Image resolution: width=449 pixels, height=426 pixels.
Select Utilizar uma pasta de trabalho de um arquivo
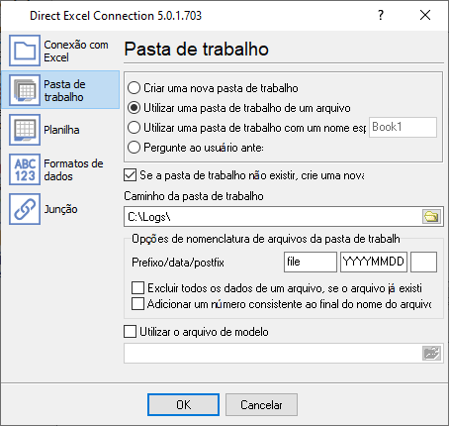tap(239, 108)
